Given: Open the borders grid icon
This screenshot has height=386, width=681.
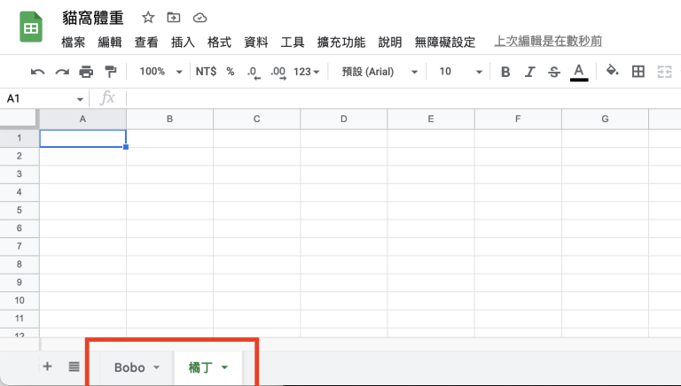Looking at the screenshot, I should [638, 72].
